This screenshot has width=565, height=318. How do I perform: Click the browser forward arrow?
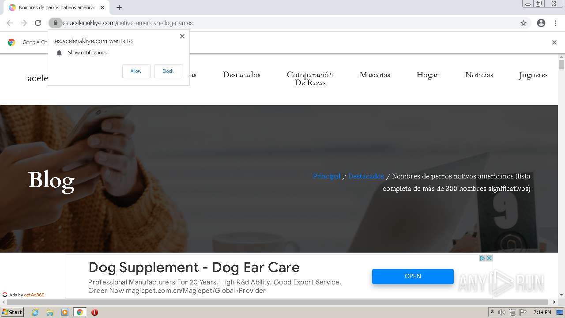[24, 23]
